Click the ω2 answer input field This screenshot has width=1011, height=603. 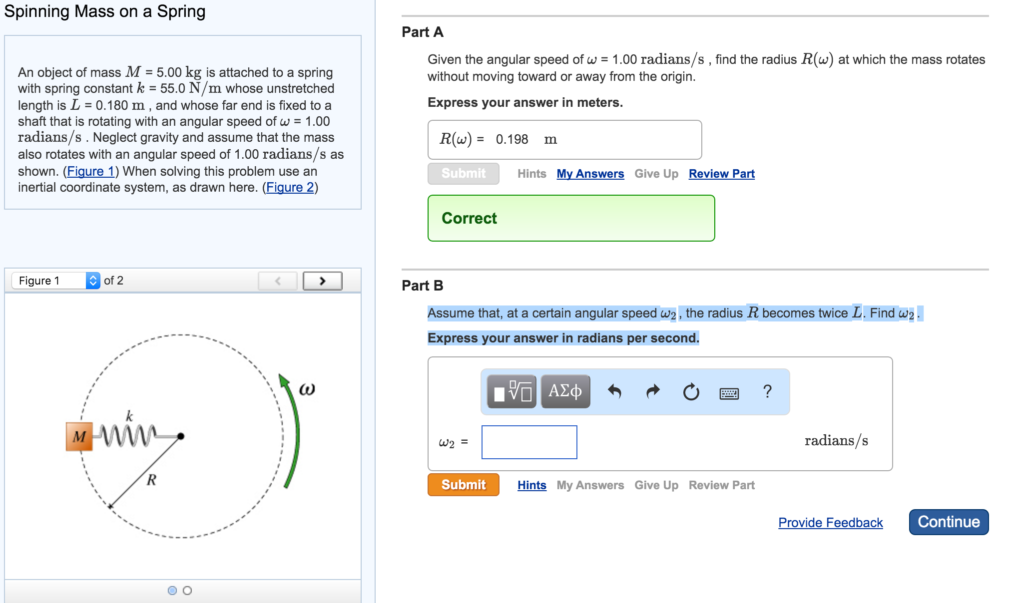(529, 442)
